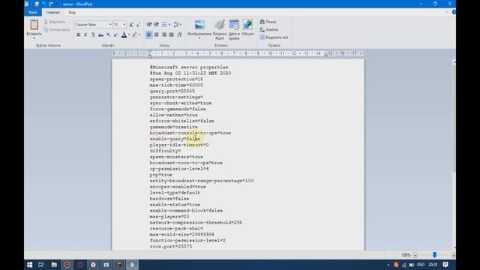Open the Courier New font family dropdown
Viewport: 480px width, 270px height.
(110, 25)
